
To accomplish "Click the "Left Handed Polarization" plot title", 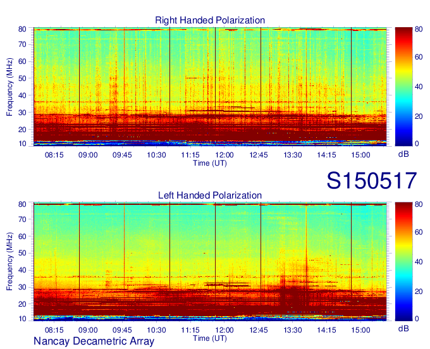I will [x=210, y=195].
